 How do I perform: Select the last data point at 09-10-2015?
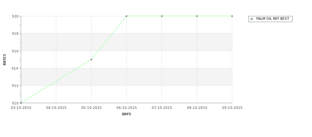tap(232, 16)
